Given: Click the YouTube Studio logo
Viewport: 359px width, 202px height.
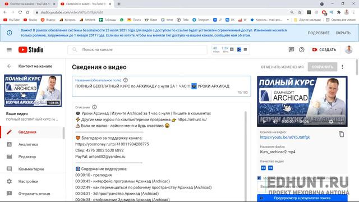Looking at the screenshot, I should 31,50.
